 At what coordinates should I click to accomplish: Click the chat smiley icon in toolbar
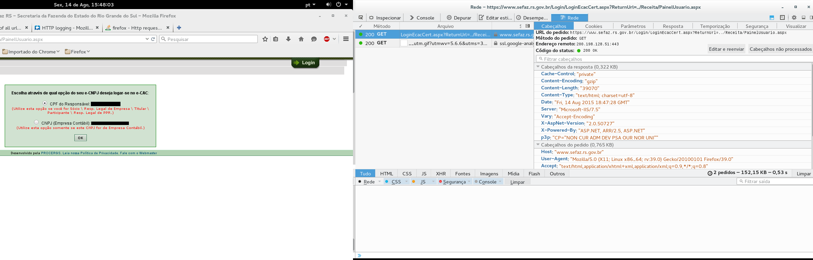[314, 39]
